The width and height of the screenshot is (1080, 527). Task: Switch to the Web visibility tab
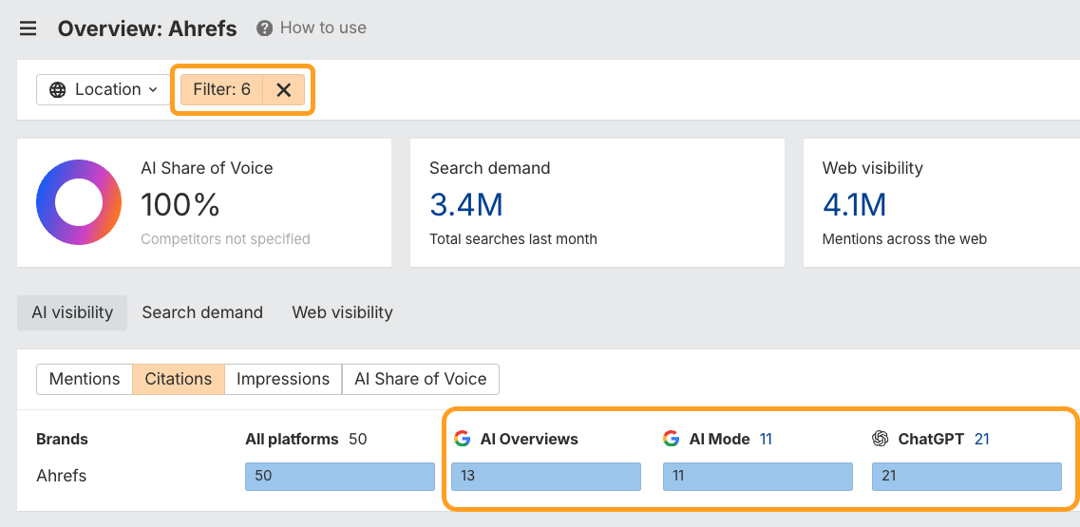342,312
